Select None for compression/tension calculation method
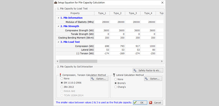This screenshot has height=106, width=219. 62,78
